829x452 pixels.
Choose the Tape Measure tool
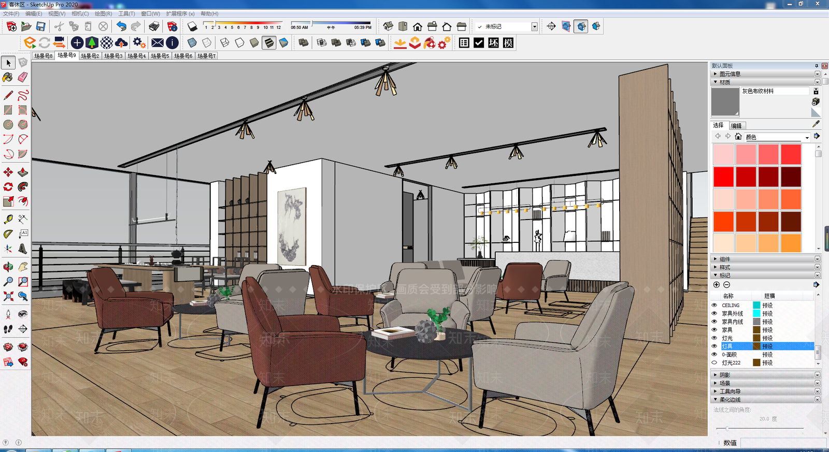(8, 219)
